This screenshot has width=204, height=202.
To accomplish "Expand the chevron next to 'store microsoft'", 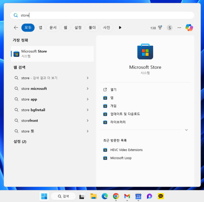I will point(88,88).
